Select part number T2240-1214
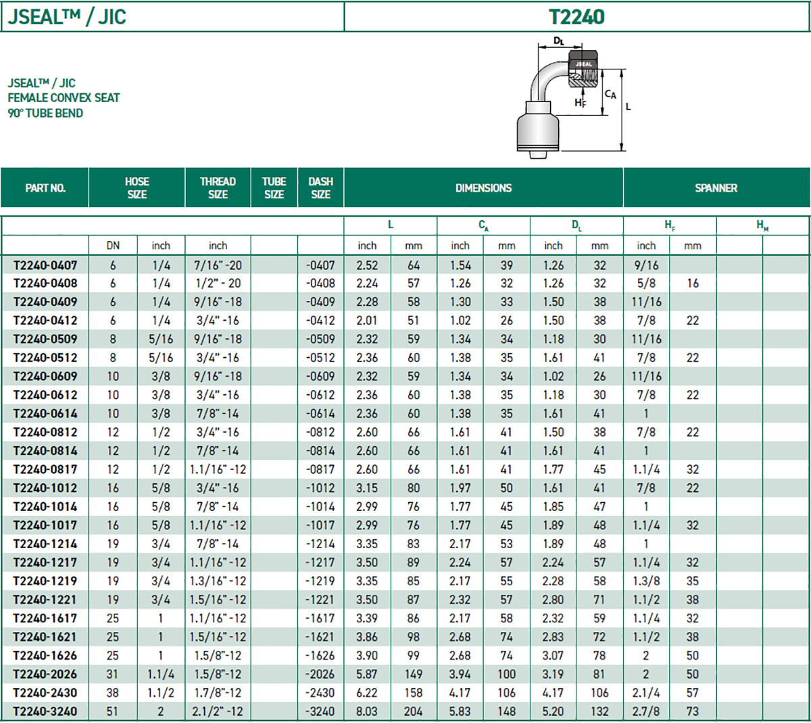Viewport: 811px width, 723px height. pos(45,543)
